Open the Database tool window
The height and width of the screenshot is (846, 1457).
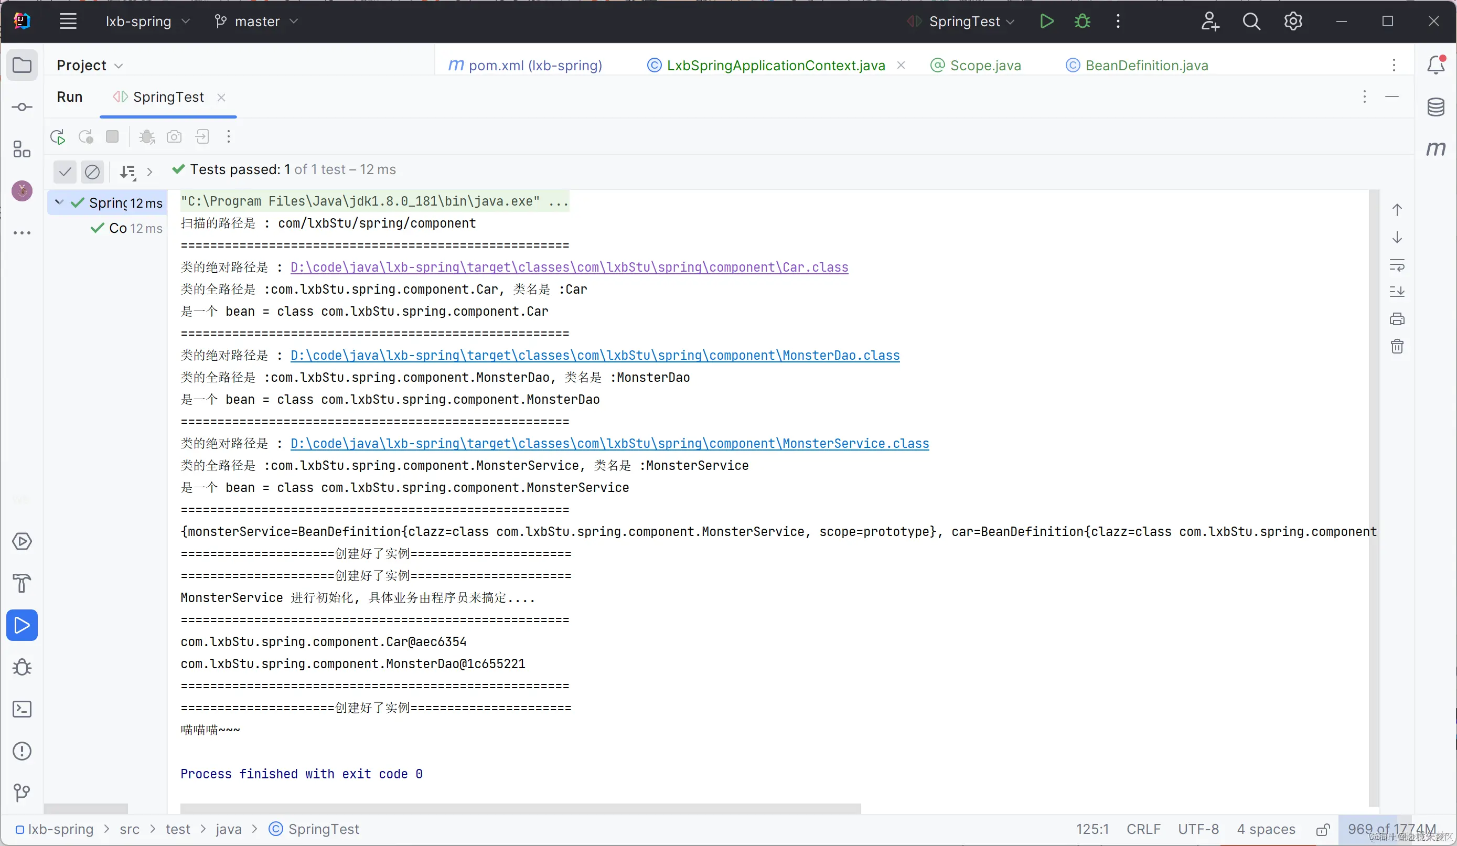(1435, 107)
